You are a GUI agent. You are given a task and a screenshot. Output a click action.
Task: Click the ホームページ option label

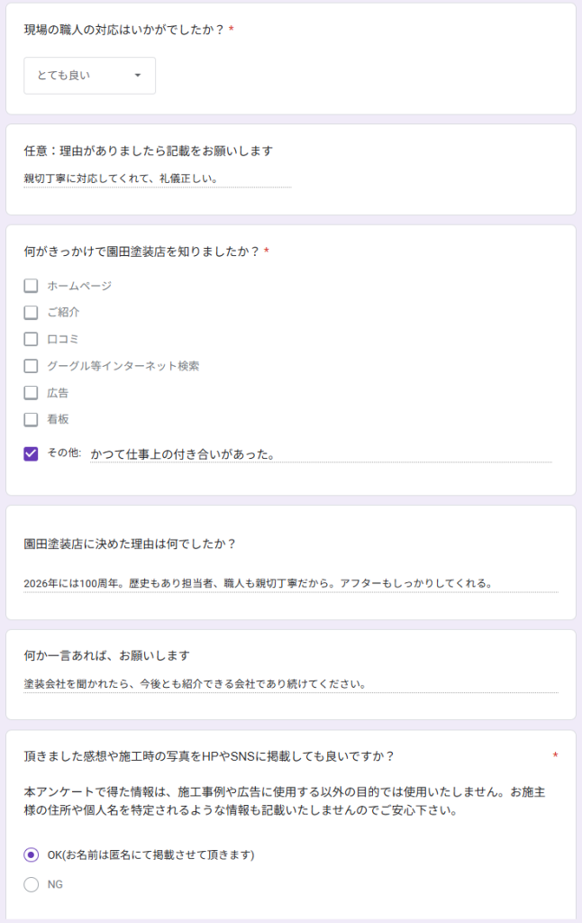79,286
